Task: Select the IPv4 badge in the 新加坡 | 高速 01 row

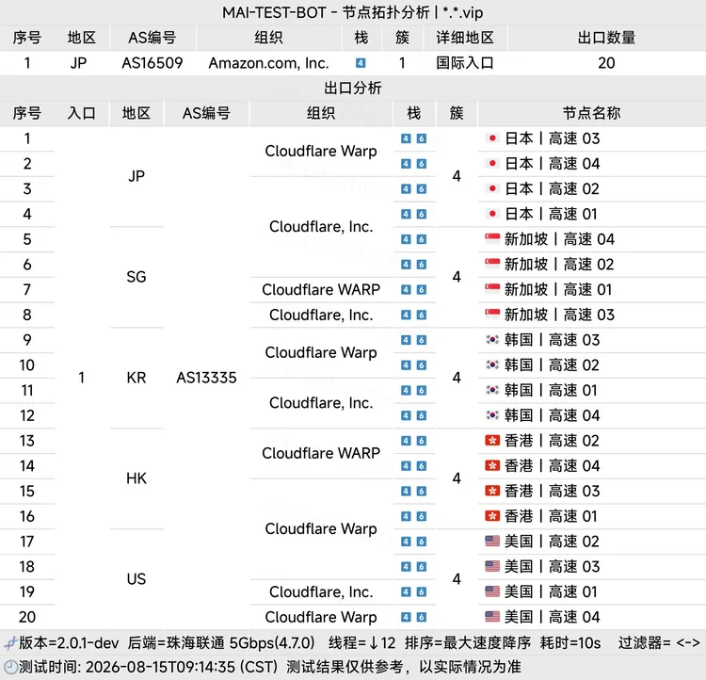Action: click(406, 289)
